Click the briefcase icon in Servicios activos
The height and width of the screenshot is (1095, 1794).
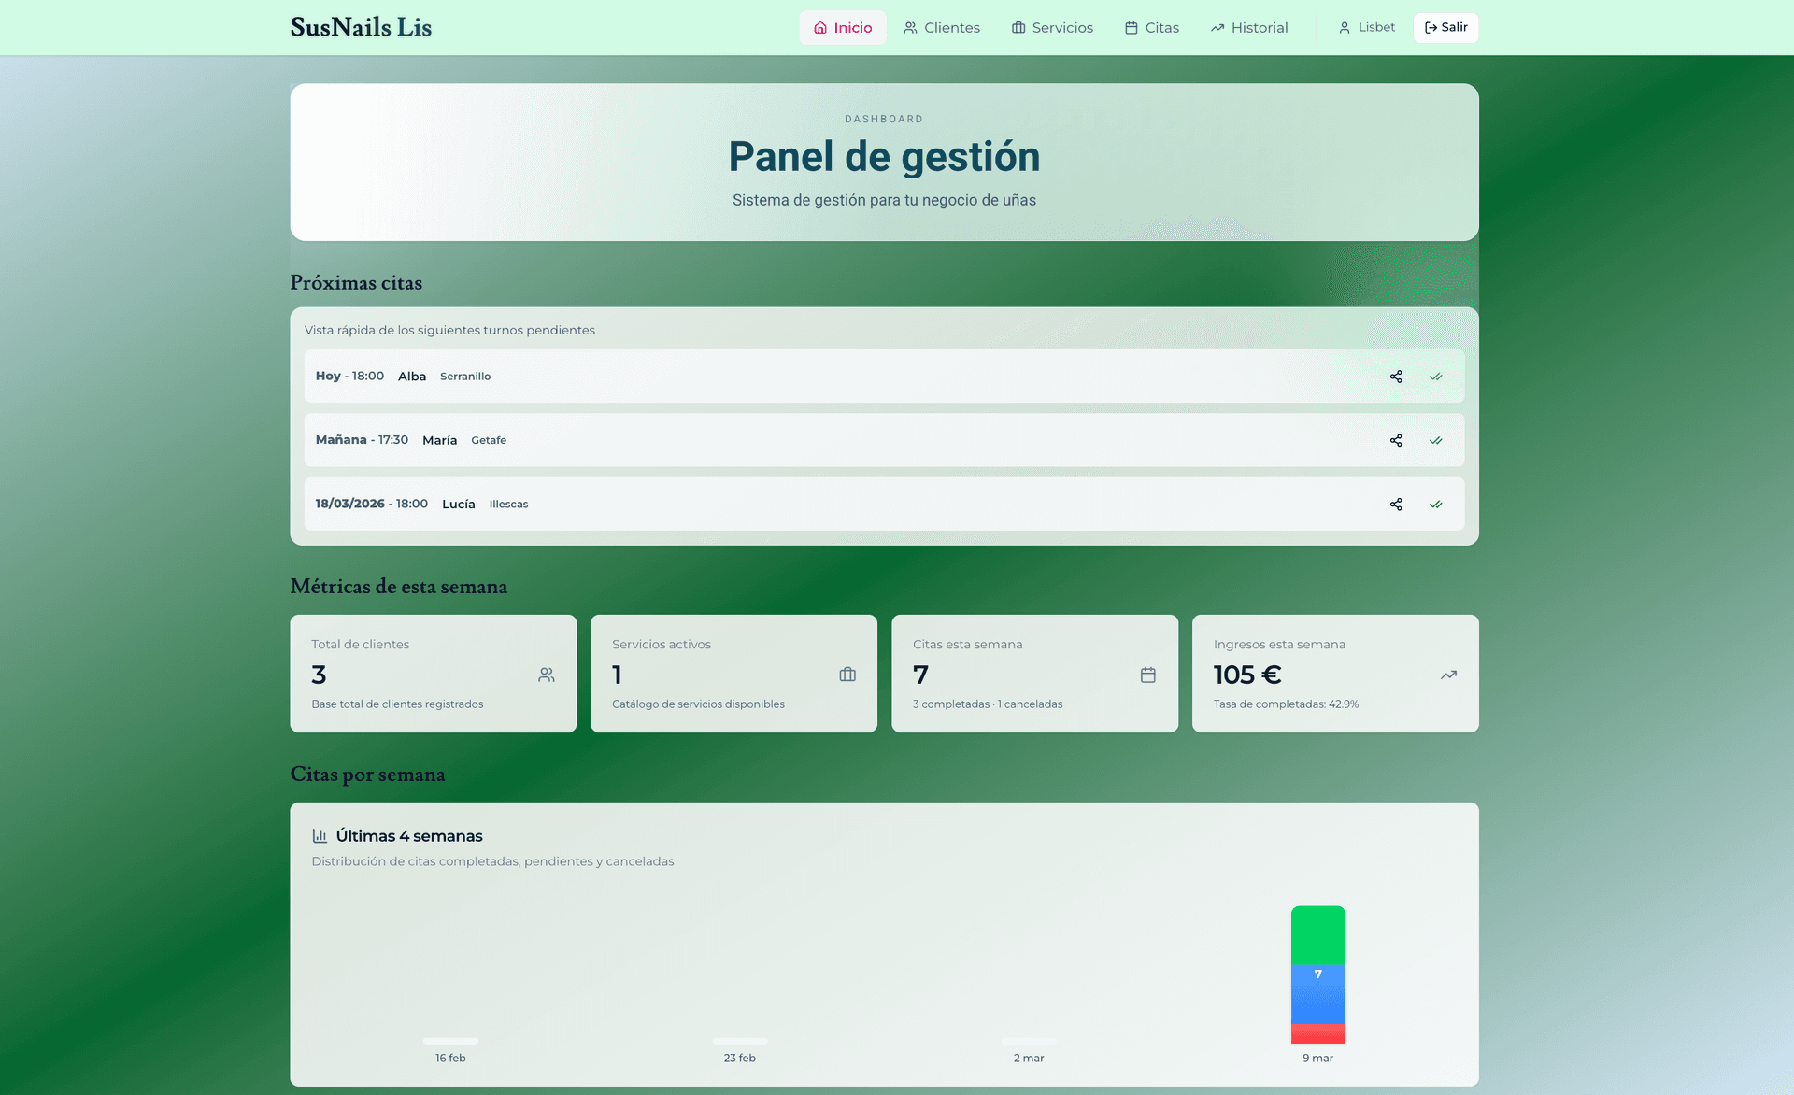847,675
